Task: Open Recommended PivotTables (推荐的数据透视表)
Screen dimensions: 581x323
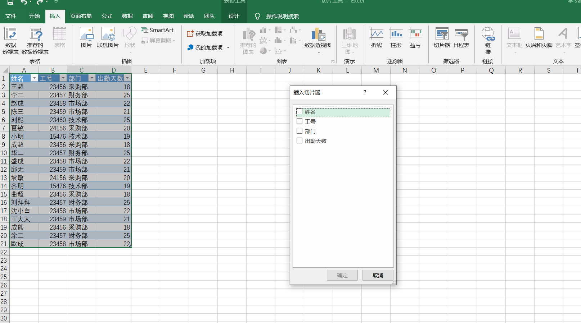Action: coord(35,41)
